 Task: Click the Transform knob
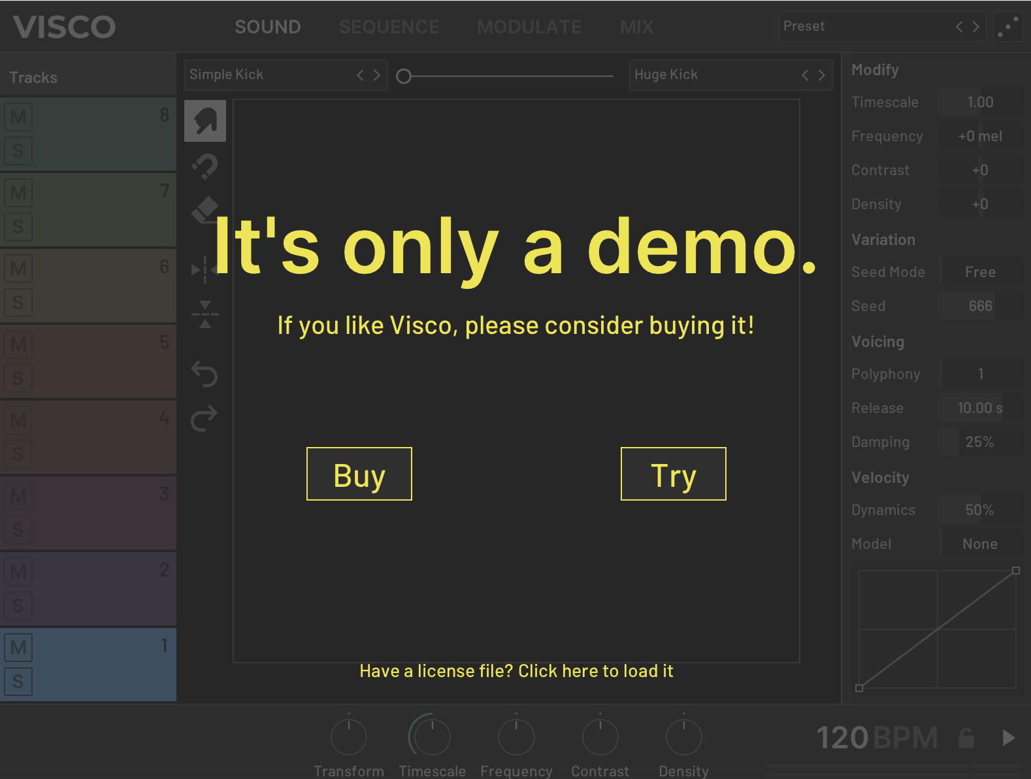349,737
